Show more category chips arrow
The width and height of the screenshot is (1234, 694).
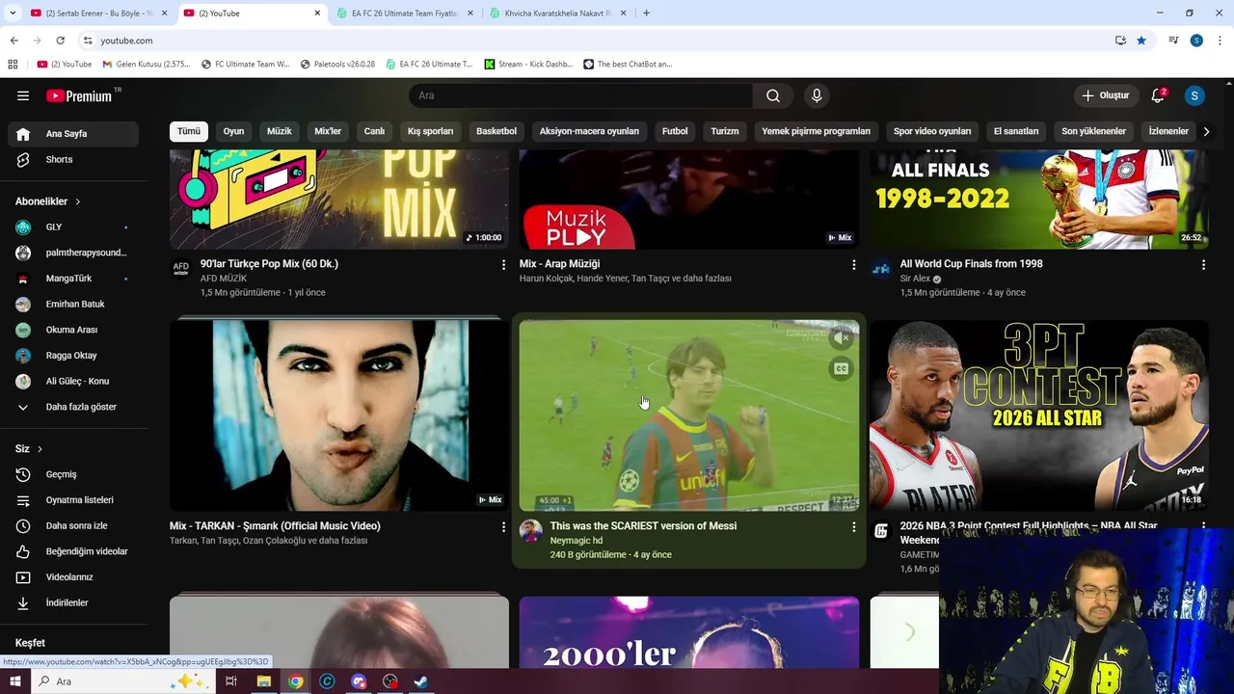(x=1206, y=131)
